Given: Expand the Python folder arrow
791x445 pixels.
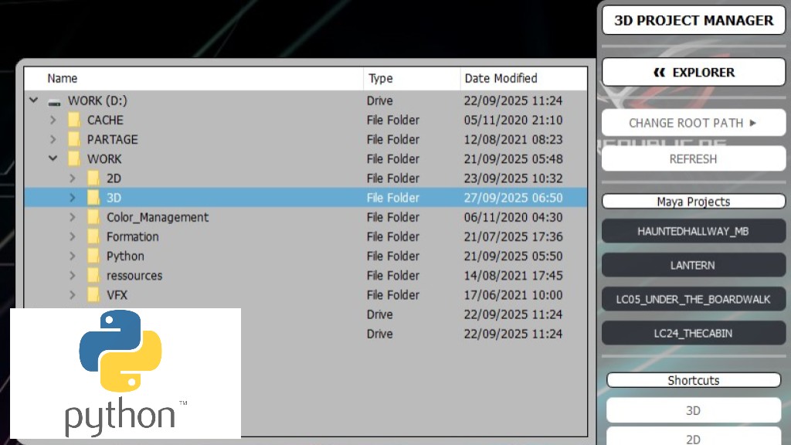Looking at the screenshot, I should 73,256.
